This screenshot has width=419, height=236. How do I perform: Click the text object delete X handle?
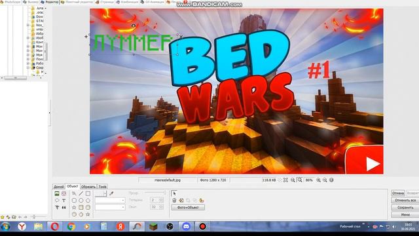[x=181, y=37]
